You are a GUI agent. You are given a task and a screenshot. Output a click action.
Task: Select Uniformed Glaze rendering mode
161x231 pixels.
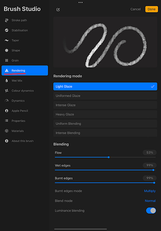[105, 96]
